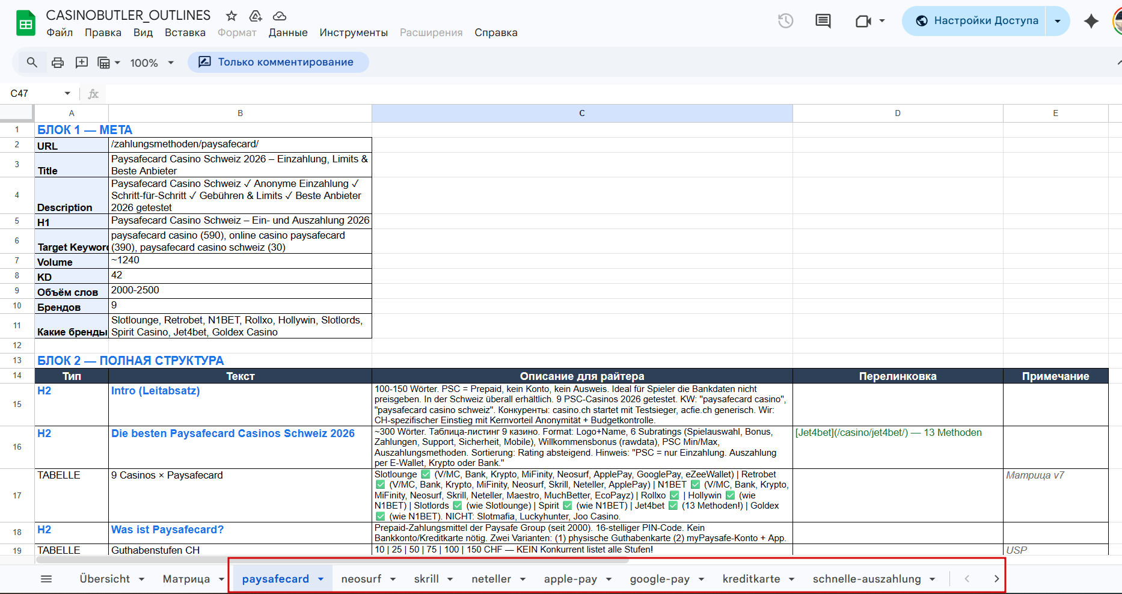Switch to the schnelle-auszahlung sheet tab
This screenshot has width=1122, height=594.
[x=866, y=579]
